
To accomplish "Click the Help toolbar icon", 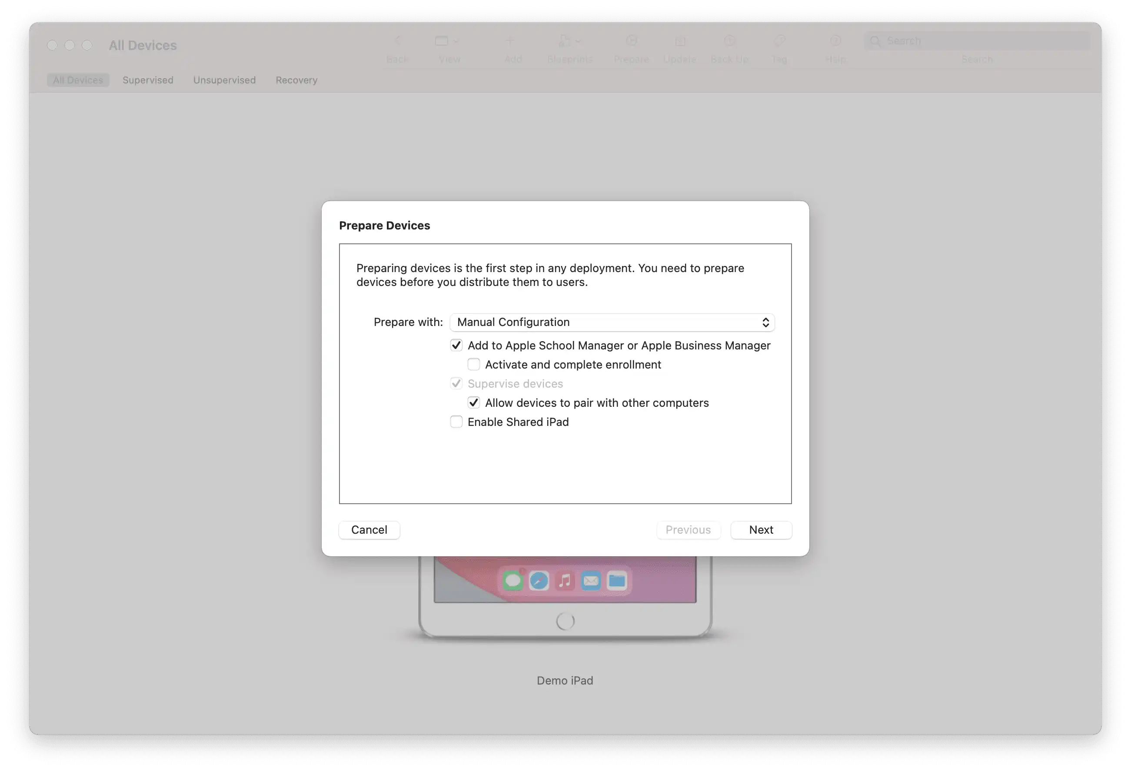I will 835,41.
